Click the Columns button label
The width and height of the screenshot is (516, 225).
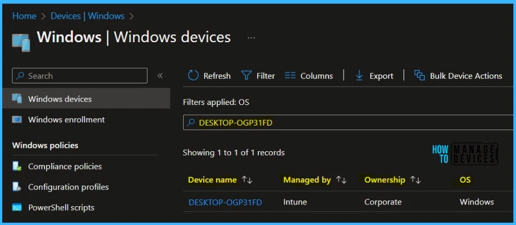coord(317,76)
